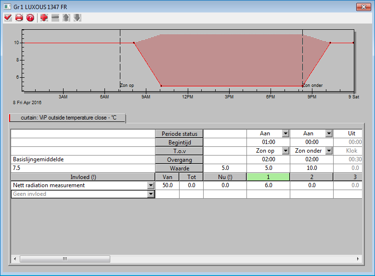The width and height of the screenshot is (375, 276).
Task: Select period 3 column header
Action: [x=348, y=177]
